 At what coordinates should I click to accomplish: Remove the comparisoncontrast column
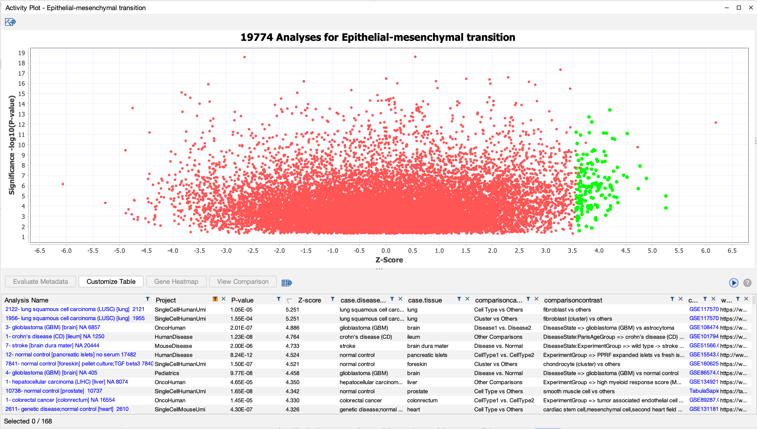681,299
